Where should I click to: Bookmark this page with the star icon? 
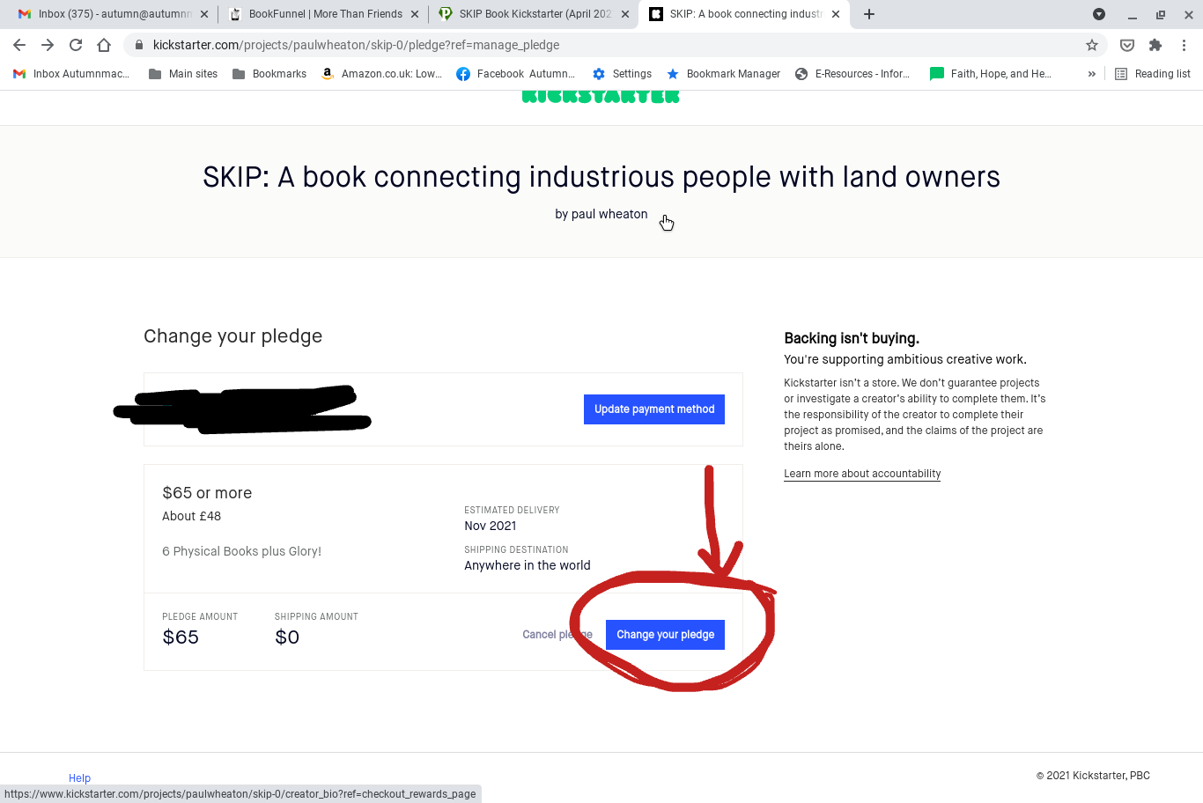pyautogui.click(x=1092, y=45)
